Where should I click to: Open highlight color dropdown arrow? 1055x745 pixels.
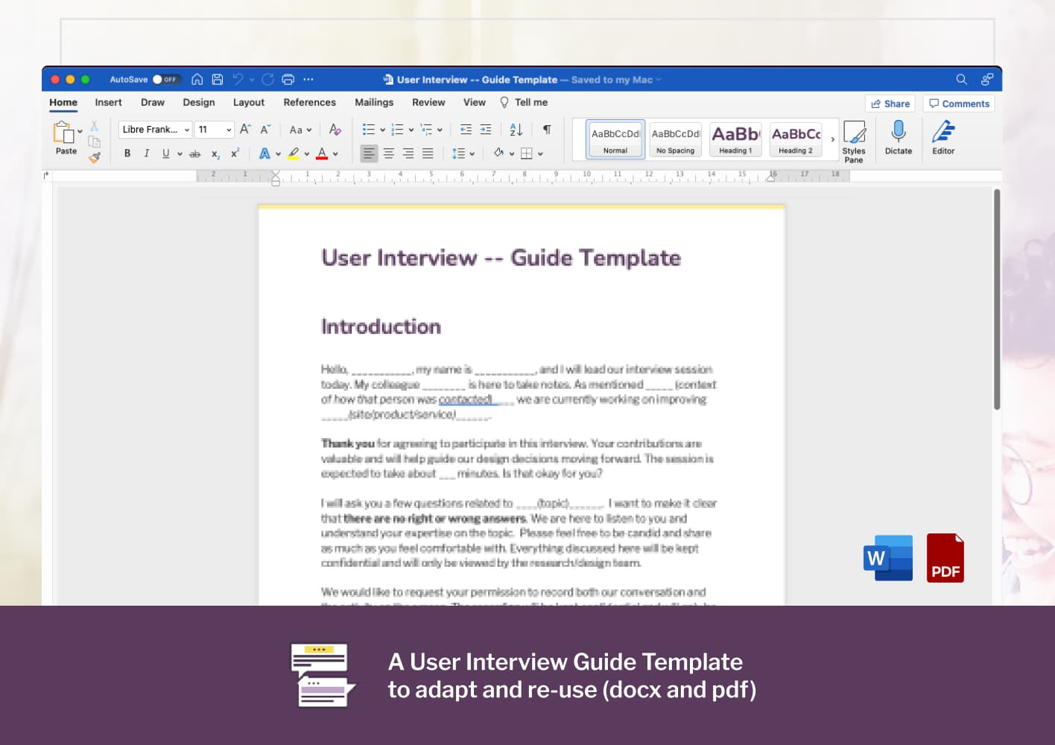tap(307, 153)
